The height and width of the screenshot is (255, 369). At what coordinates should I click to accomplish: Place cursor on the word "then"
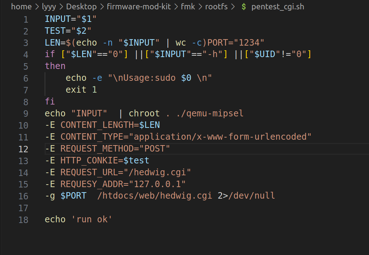click(x=55, y=66)
